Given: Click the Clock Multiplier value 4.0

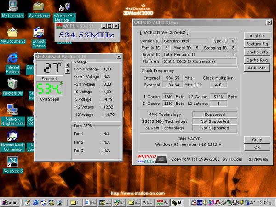Looking at the screenshot, I should (218, 85).
